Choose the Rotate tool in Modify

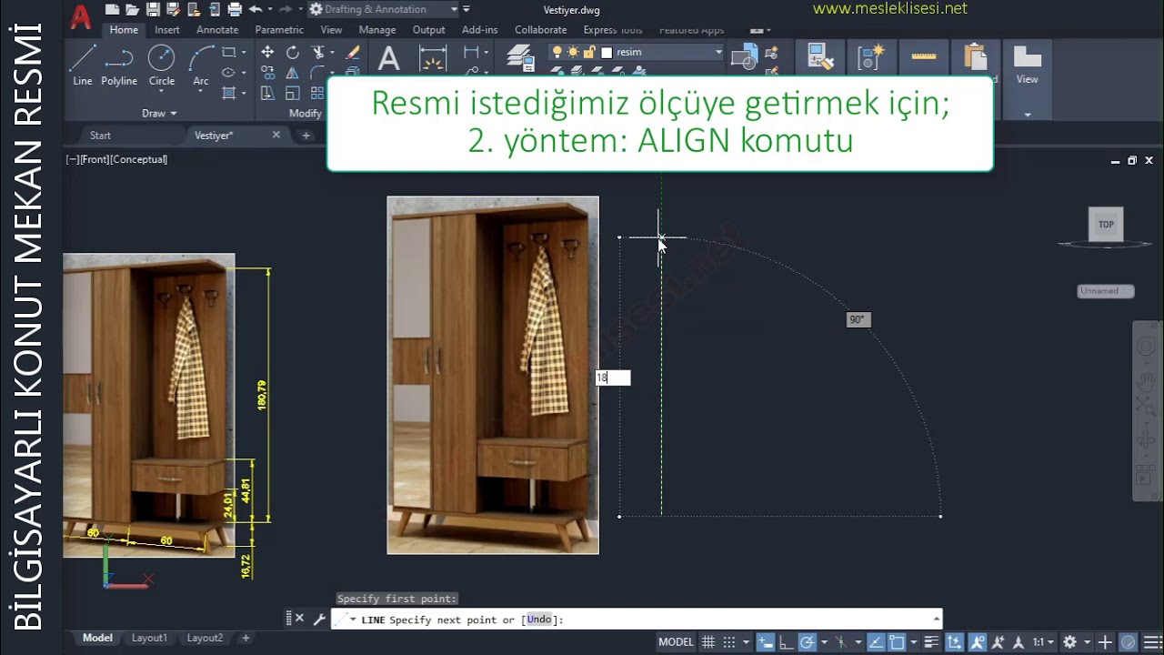(292, 53)
